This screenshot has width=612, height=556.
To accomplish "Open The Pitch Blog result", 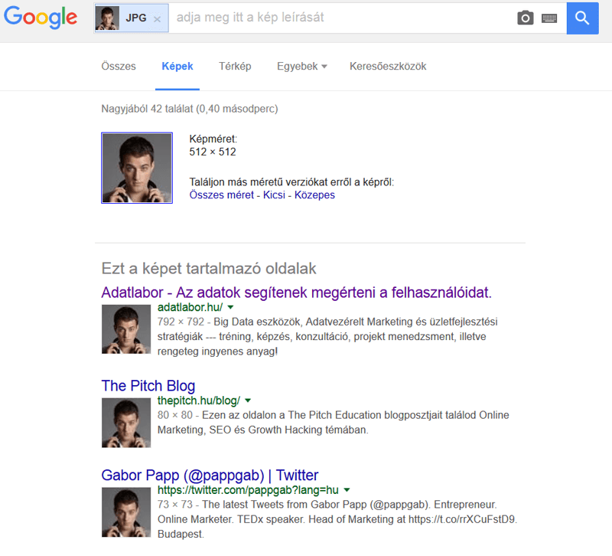I will (148, 386).
